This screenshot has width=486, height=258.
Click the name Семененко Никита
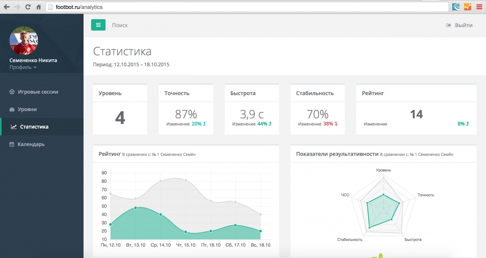(33, 60)
